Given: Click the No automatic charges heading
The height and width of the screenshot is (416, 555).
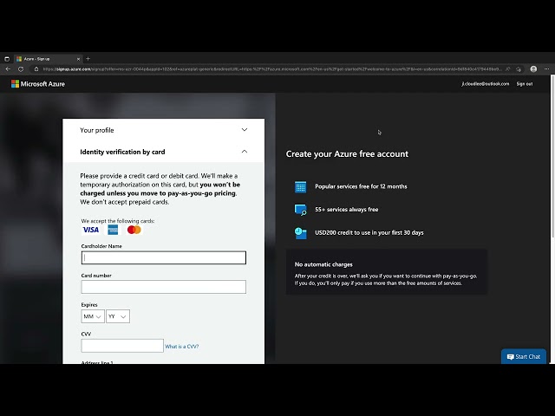Looking at the screenshot, I should click(323, 264).
